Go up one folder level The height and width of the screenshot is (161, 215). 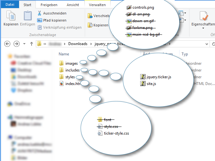tap(32, 44)
